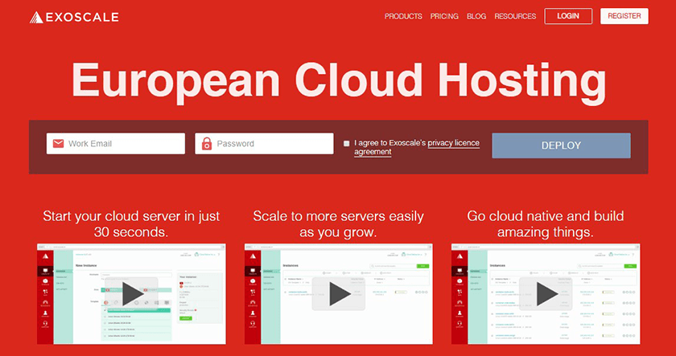Viewport: 676px width, 356px height.
Task: Click the Deploy button
Action: point(561,145)
